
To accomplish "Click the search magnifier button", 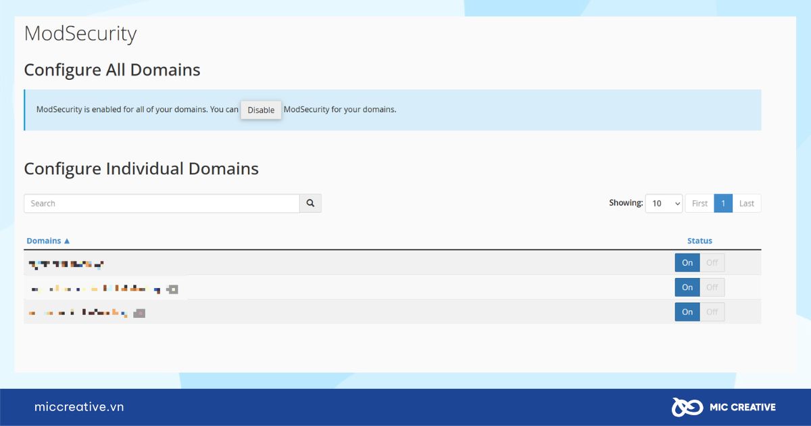I will (310, 203).
